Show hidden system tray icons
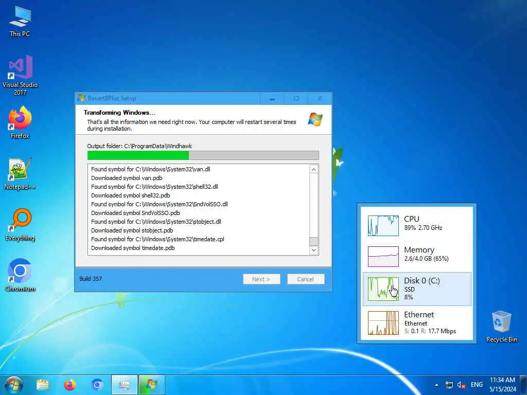 coord(436,385)
